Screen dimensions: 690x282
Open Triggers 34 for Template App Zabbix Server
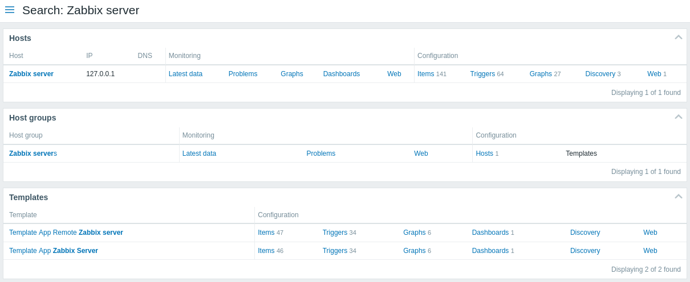335,251
